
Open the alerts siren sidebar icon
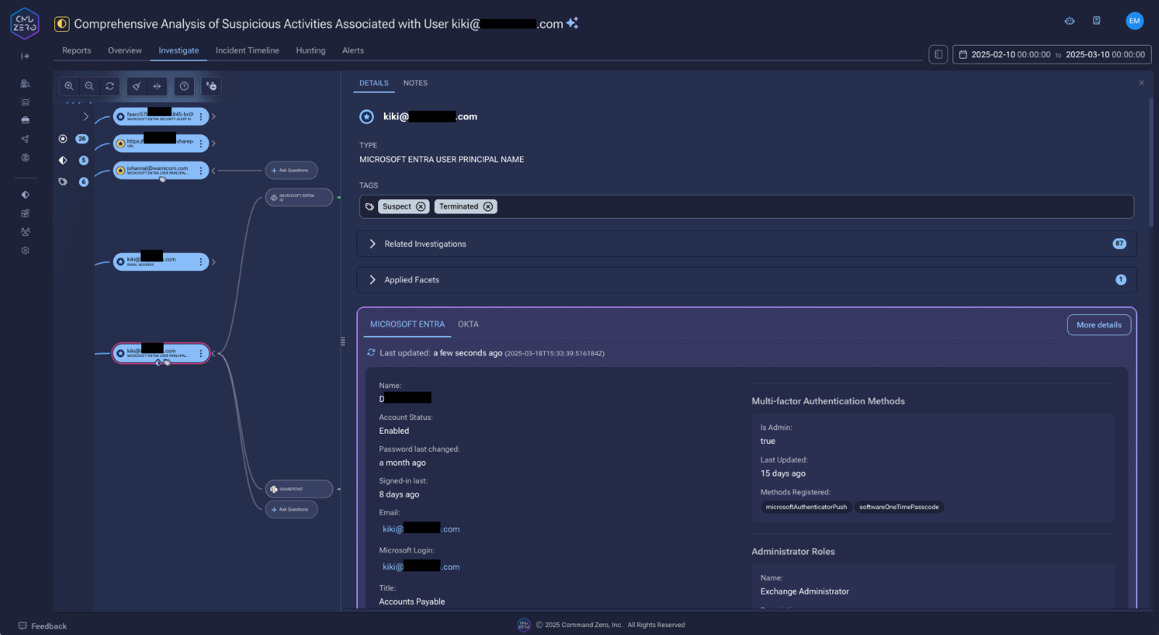[25, 102]
